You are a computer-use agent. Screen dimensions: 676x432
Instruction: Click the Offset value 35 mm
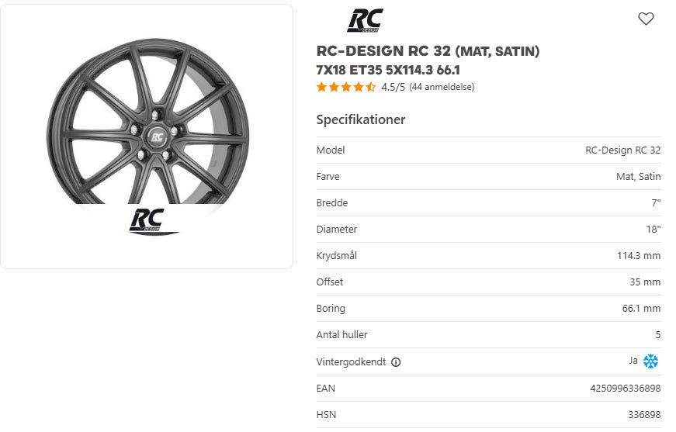coord(645,282)
